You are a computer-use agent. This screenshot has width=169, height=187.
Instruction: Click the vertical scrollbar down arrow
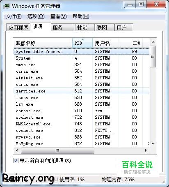click(153, 144)
